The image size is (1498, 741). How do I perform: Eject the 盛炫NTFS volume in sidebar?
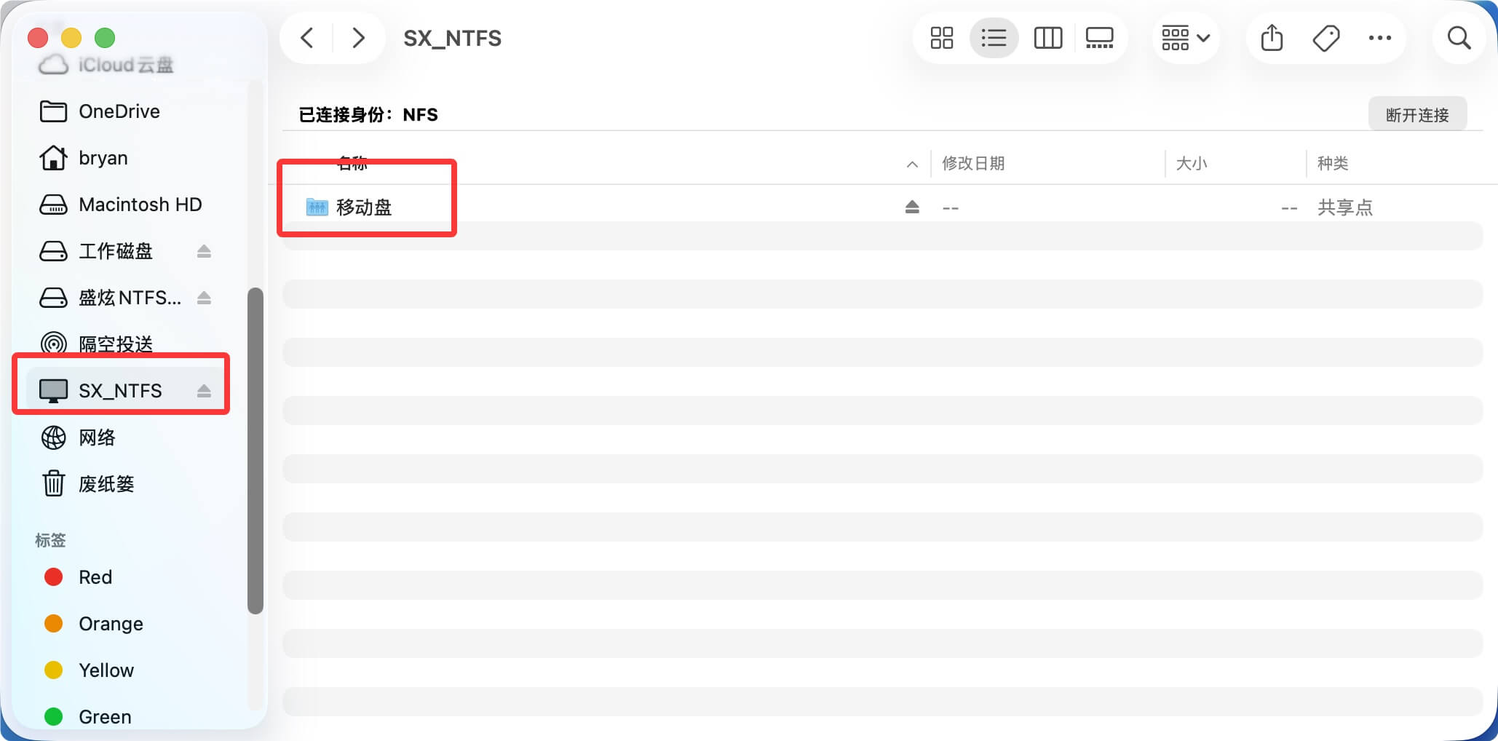(205, 298)
